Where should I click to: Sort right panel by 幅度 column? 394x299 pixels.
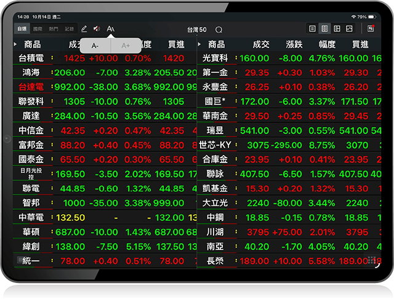(327, 44)
